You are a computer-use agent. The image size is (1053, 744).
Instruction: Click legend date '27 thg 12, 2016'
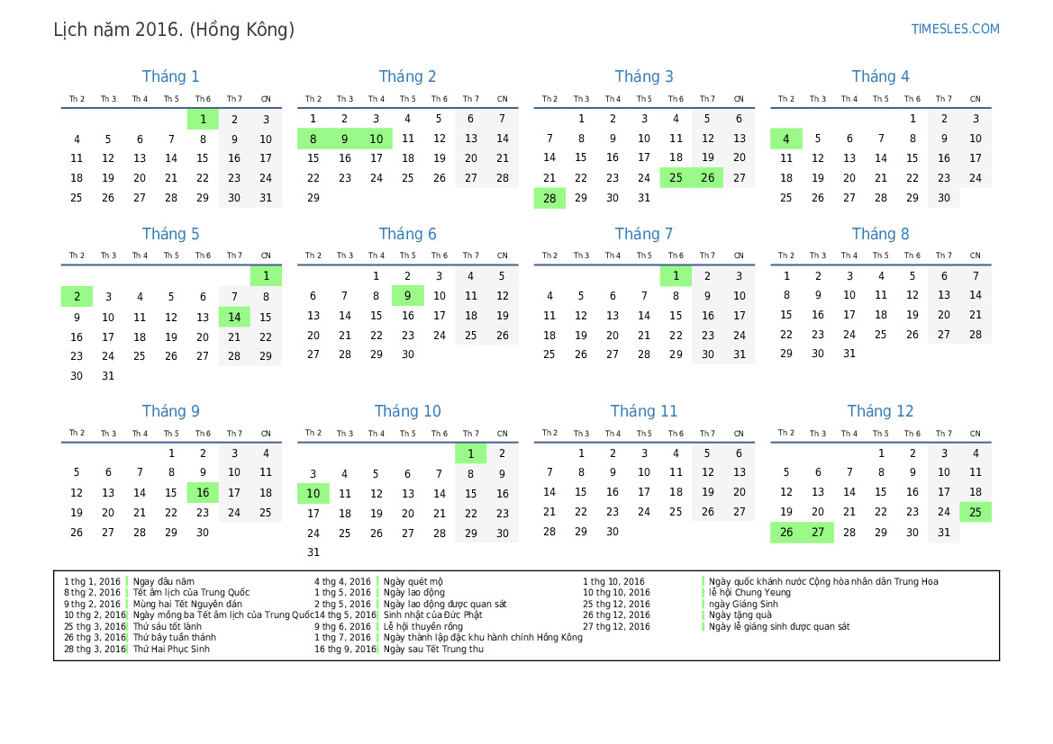616,626
